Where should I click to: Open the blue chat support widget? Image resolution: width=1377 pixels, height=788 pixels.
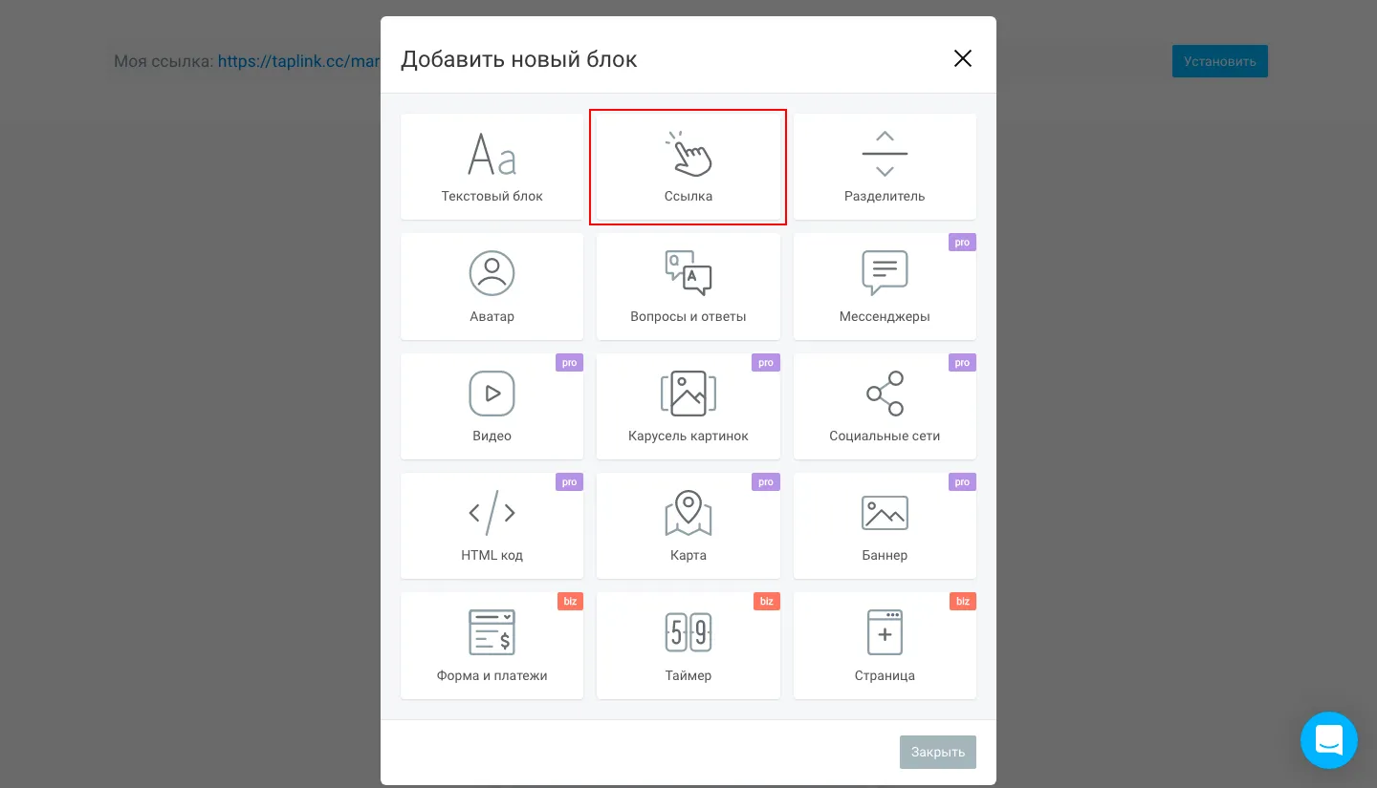click(x=1329, y=740)
